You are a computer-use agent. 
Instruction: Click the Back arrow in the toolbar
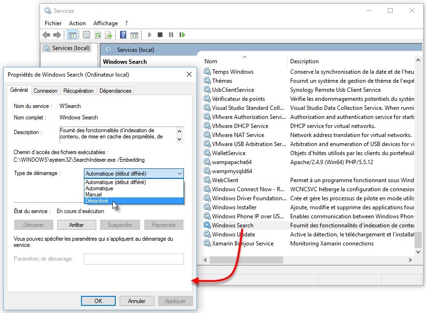[x=46, y=35]
